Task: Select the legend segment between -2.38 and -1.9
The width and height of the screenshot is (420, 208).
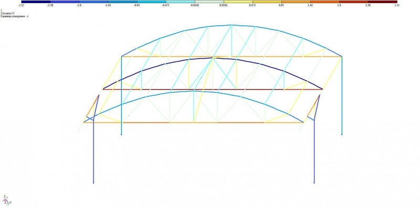Action: [65, 2]
